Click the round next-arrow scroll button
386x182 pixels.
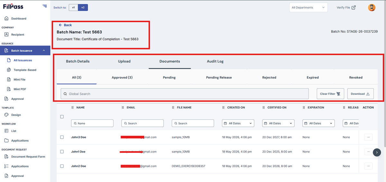click(x=377, y=153)
